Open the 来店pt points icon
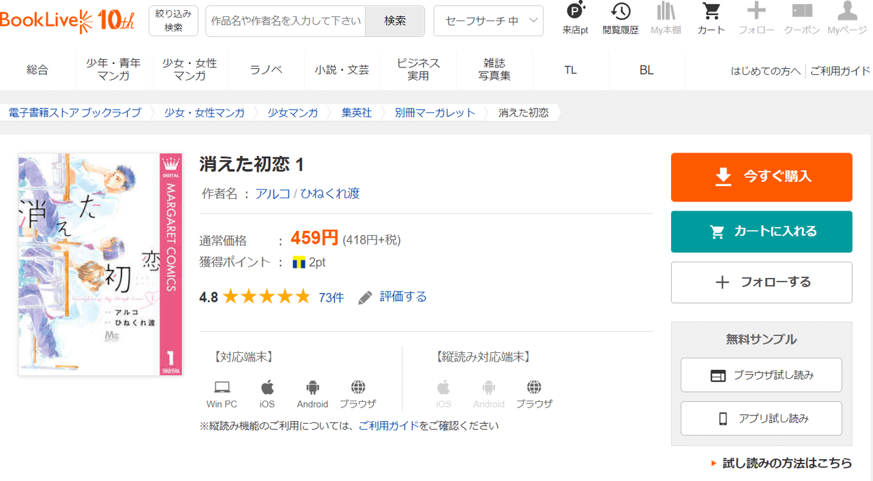 (x=575, y=12)
